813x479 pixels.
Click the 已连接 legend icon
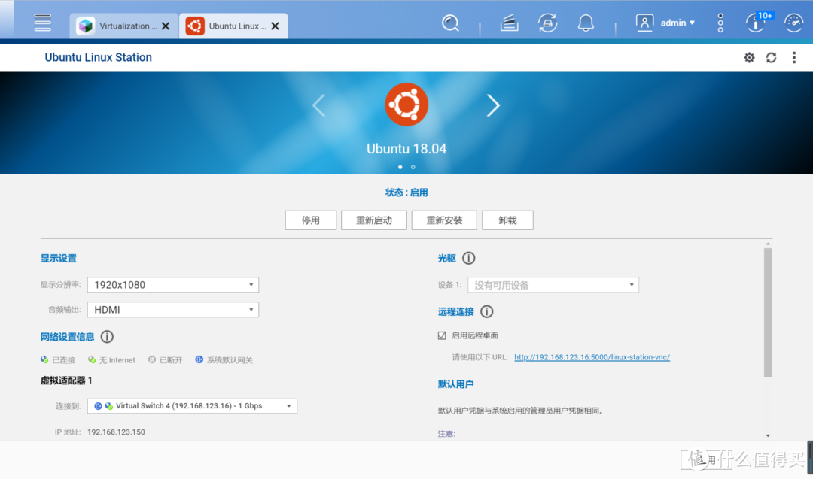click(44, 359)
